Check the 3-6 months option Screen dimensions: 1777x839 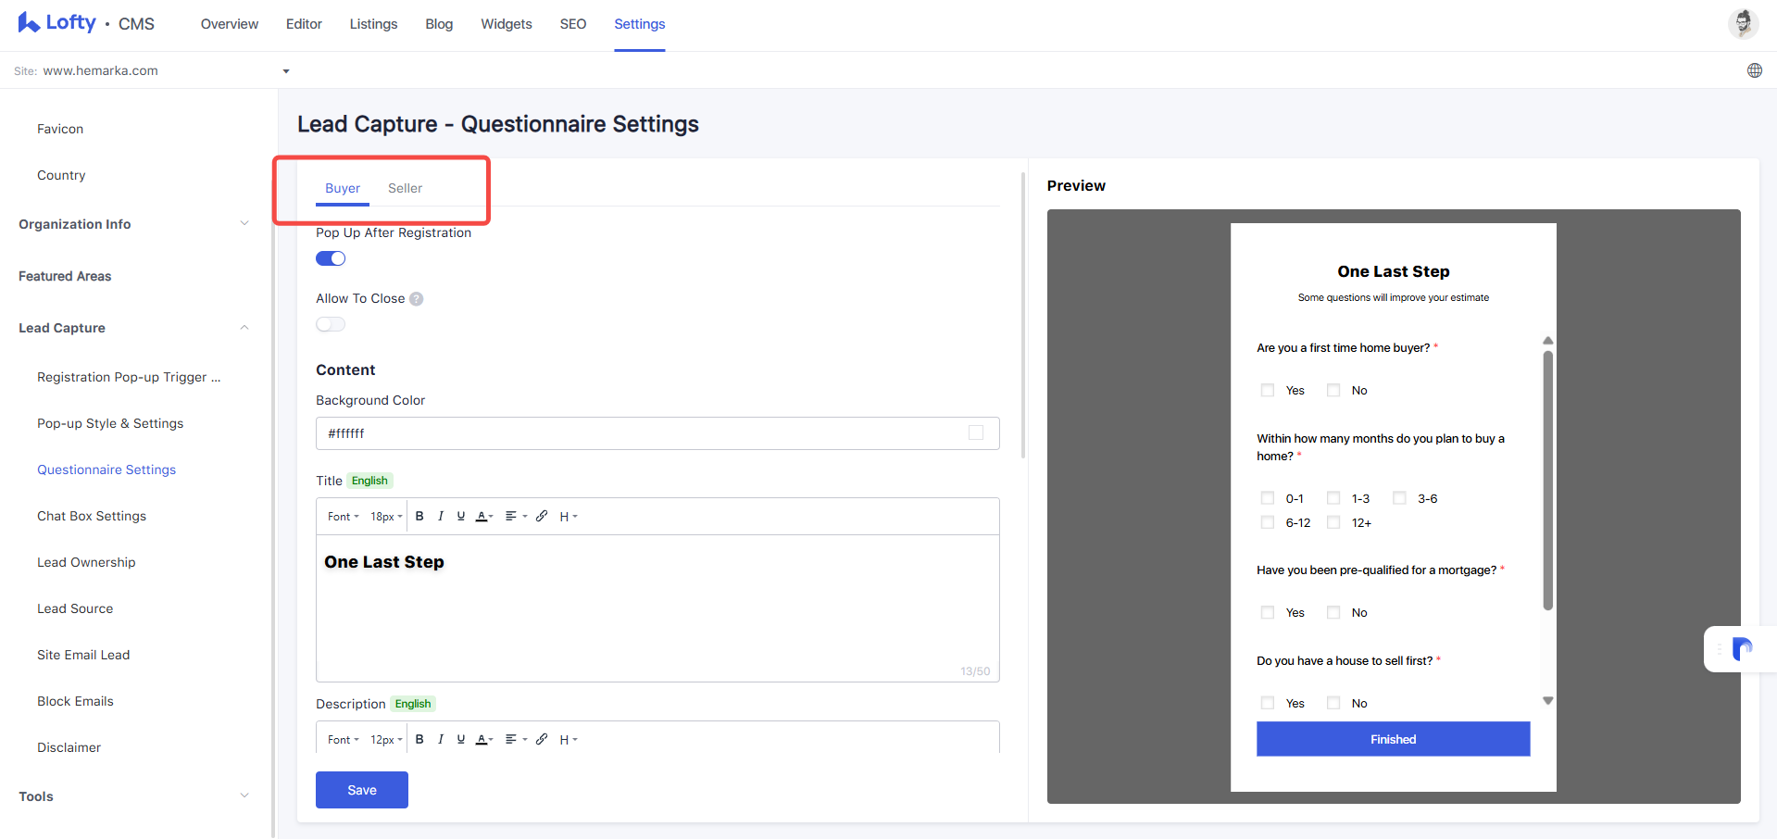pos(1399,498)
